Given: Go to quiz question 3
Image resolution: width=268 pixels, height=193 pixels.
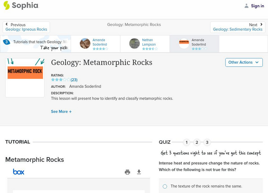Looking at the screenshot, I should [207, 142].
